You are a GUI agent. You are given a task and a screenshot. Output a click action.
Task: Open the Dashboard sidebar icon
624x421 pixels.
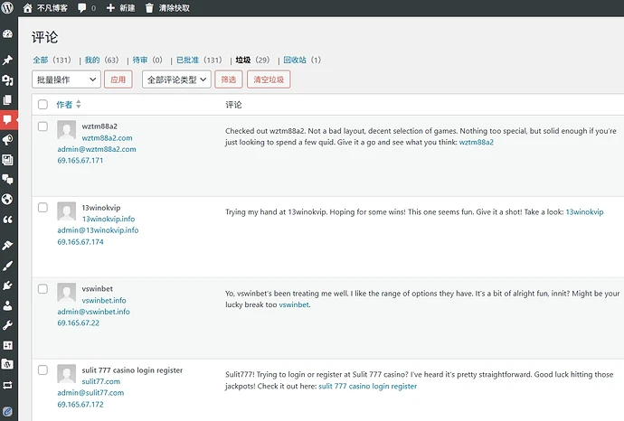tap(7, 34)
